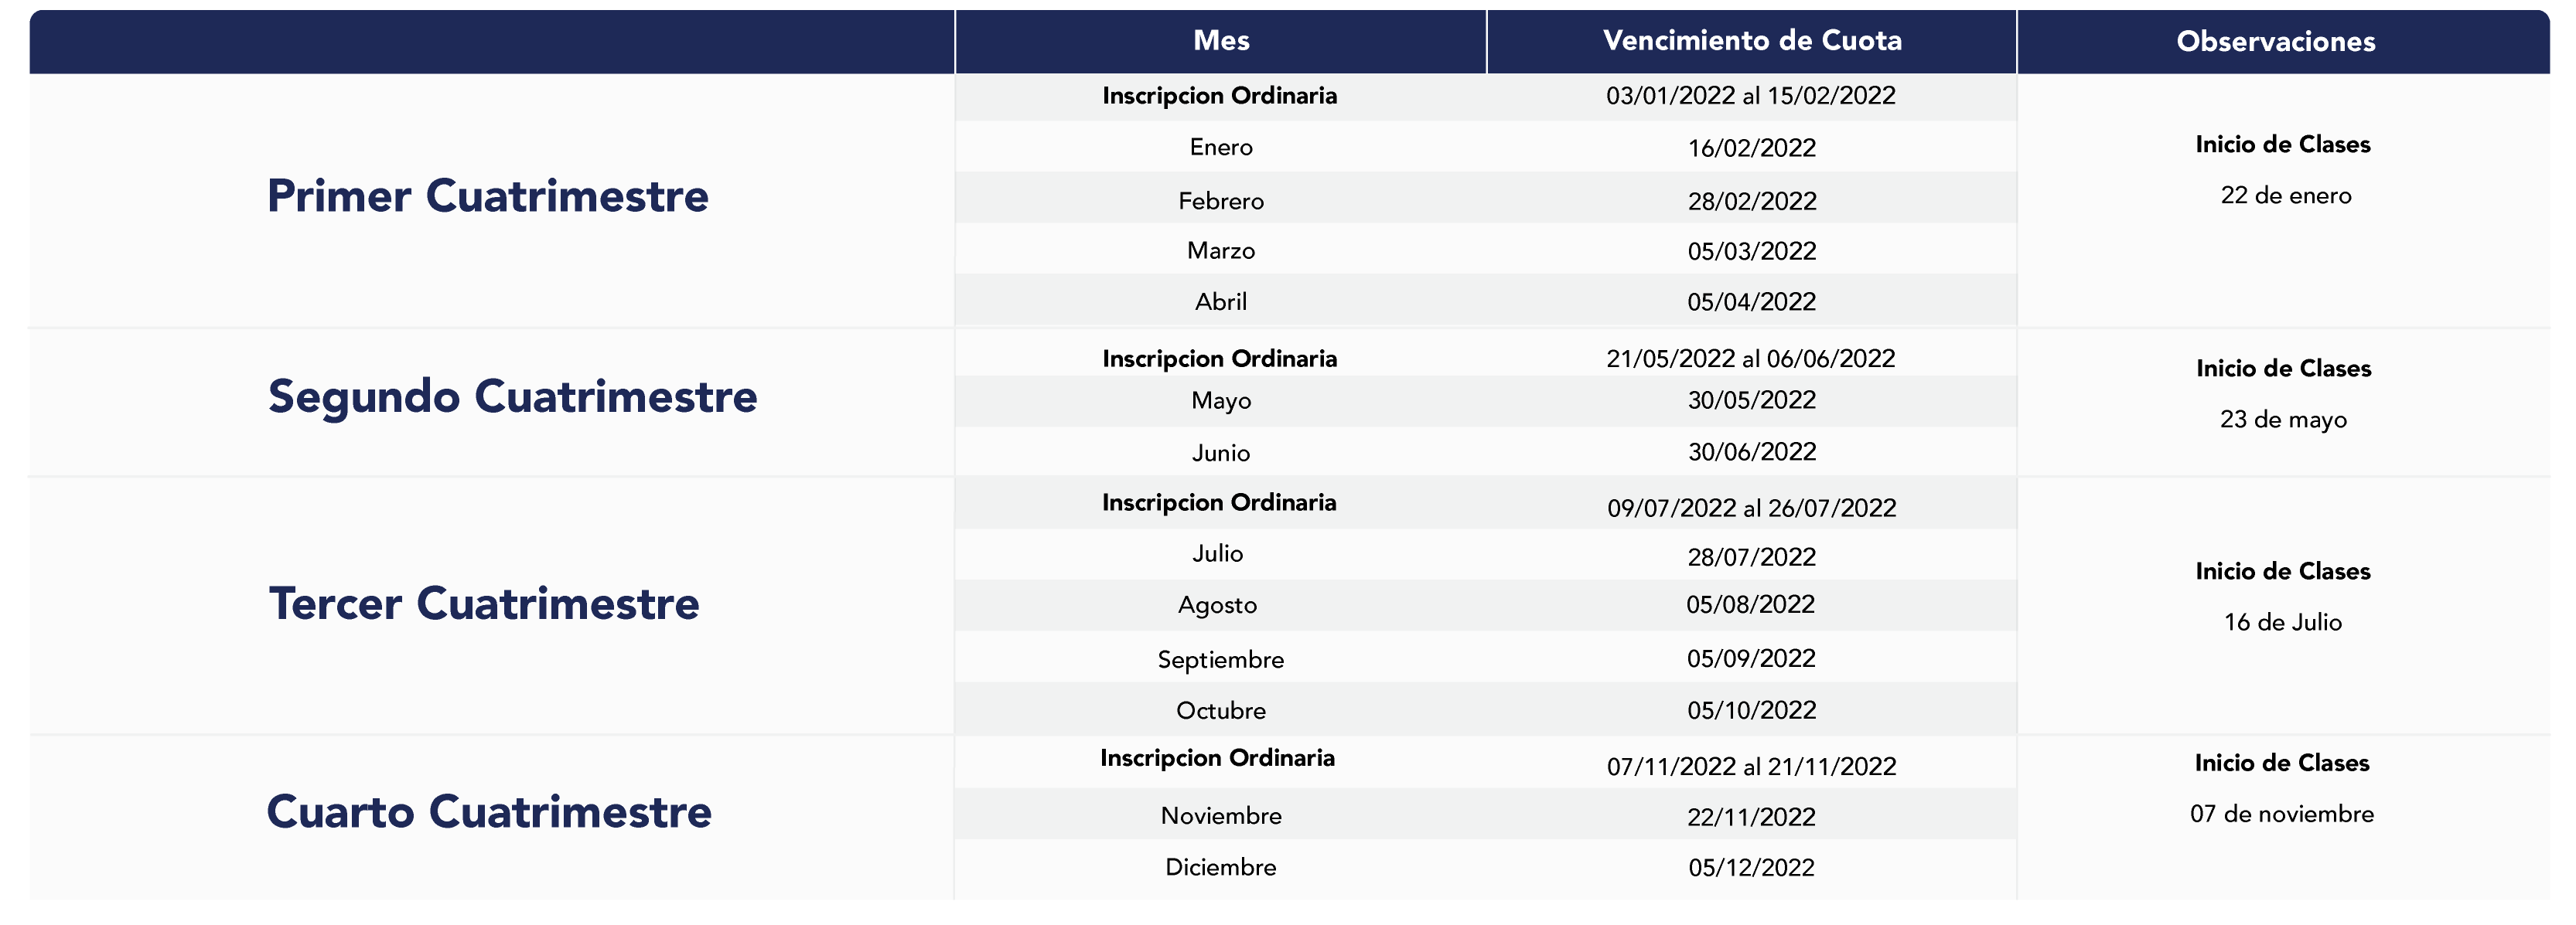Click the Observaciones column header
Image resolution: width=2576 pixels, height=925 pixels.
point(2276,42)
